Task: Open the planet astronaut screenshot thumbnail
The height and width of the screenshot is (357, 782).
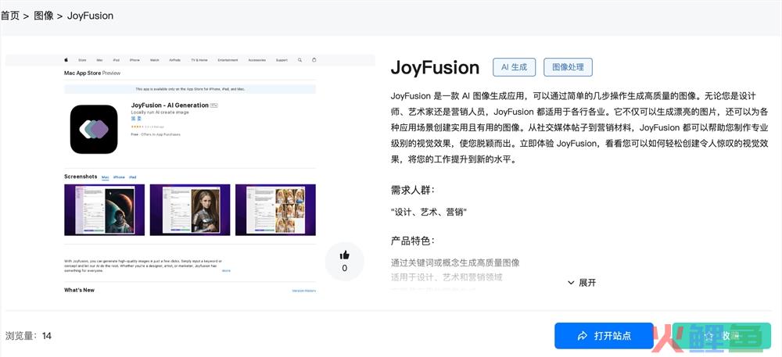Action: tap(105, 209)
